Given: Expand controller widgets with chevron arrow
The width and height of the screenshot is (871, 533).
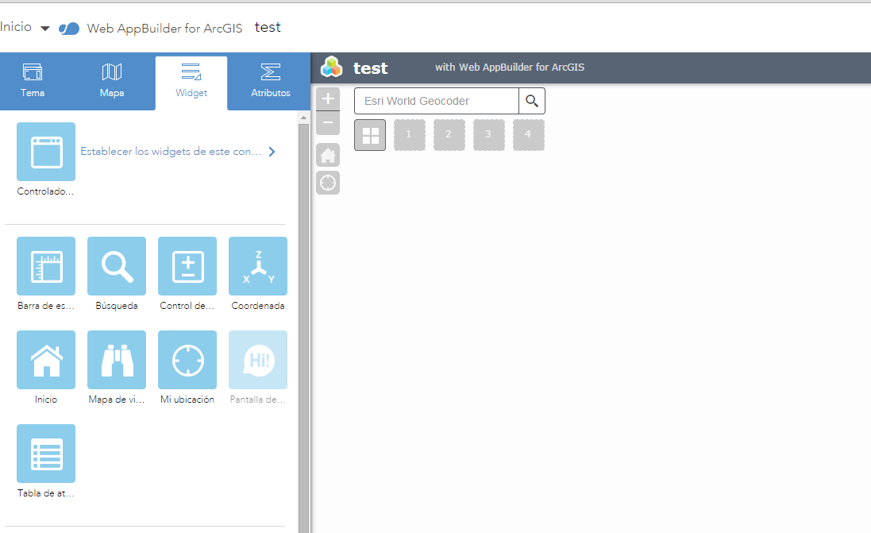Looking at the screenshot, I should coord(272,152).
